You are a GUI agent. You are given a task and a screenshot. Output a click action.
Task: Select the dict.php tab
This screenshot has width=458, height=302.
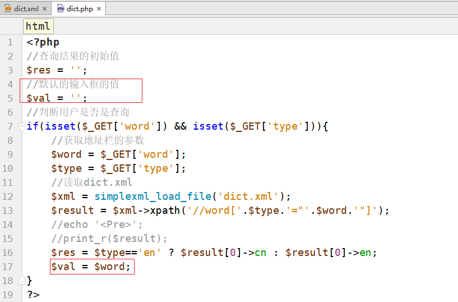click(78, 8)
